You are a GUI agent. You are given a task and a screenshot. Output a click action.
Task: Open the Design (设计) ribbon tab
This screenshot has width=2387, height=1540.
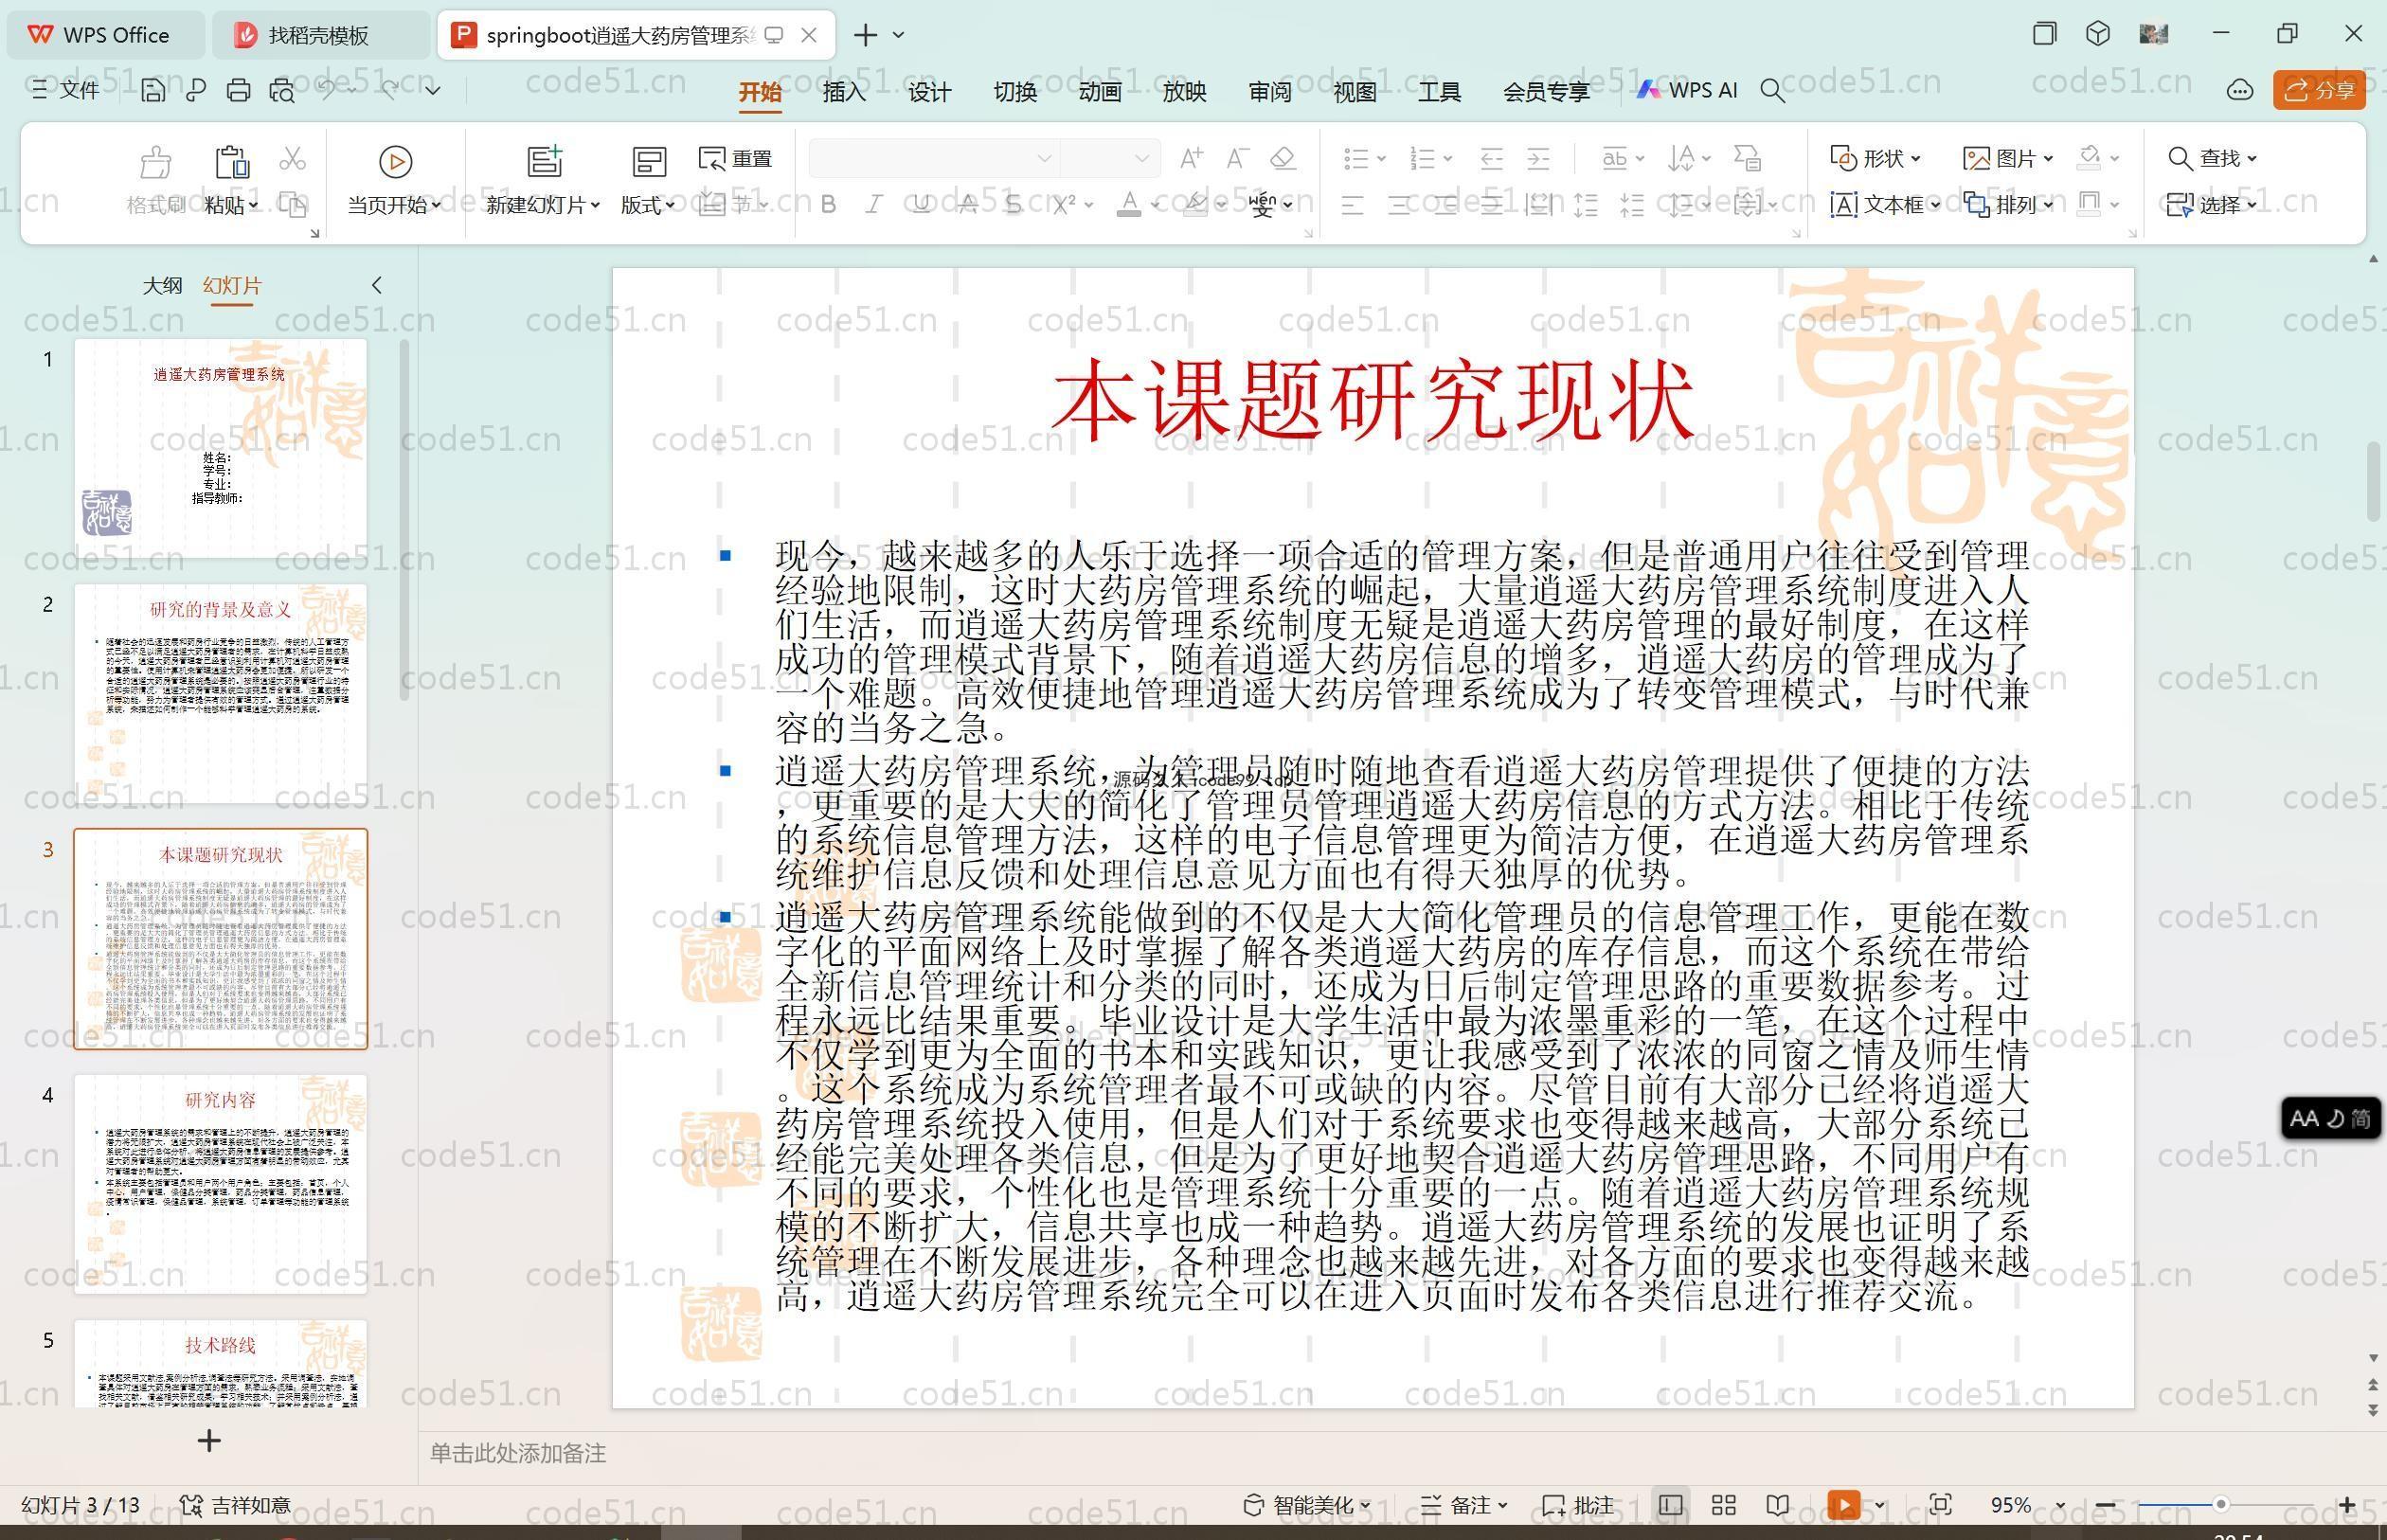[929, 91]
